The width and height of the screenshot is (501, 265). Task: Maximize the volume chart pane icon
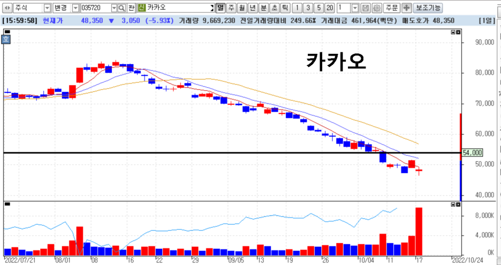tap(453, 204)
